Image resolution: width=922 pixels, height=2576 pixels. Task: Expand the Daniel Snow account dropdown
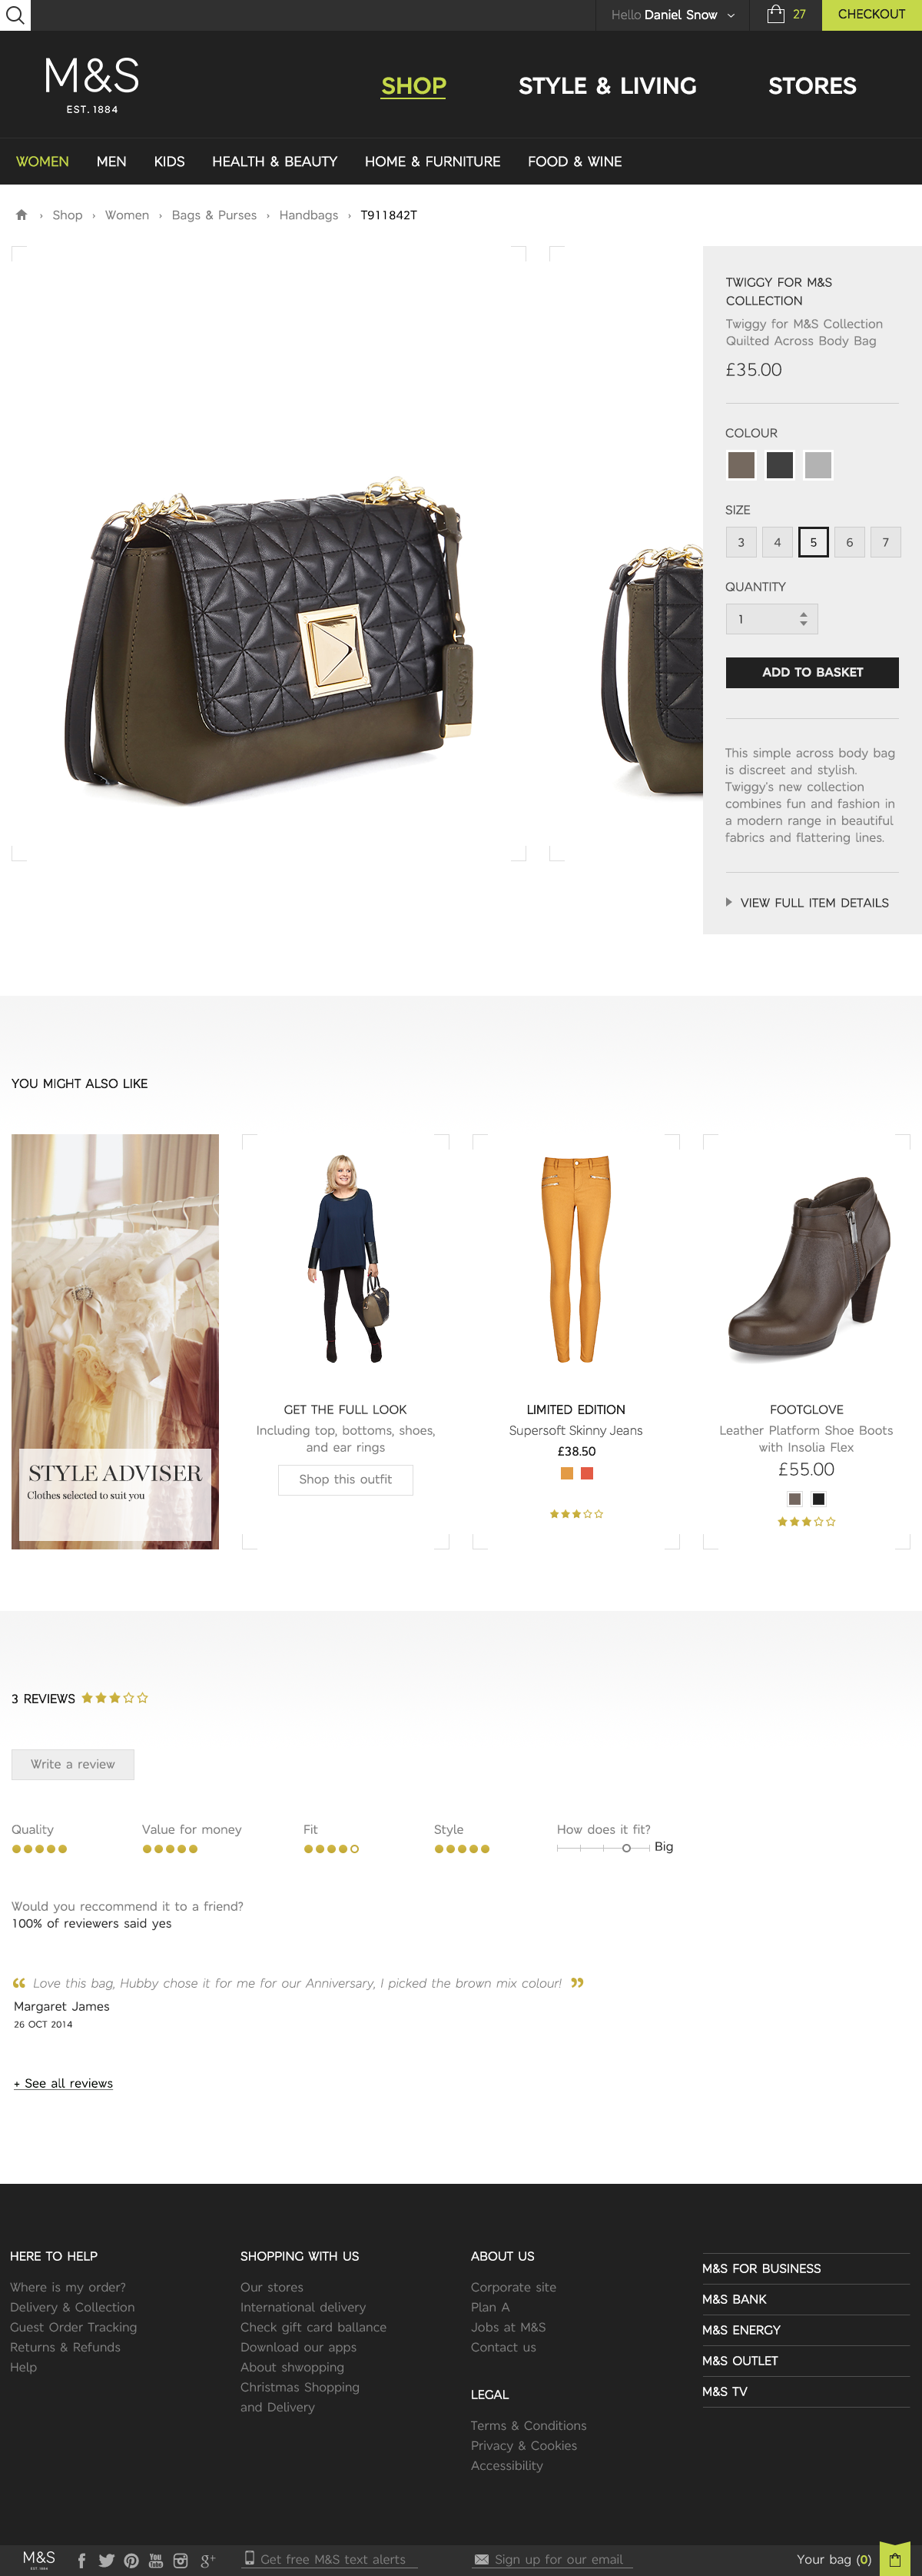click(730, 15)
